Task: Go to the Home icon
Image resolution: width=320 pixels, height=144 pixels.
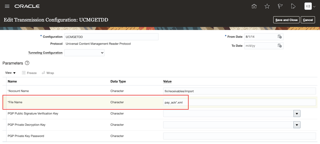Action: pyautogui.click(x=254, y=6)
